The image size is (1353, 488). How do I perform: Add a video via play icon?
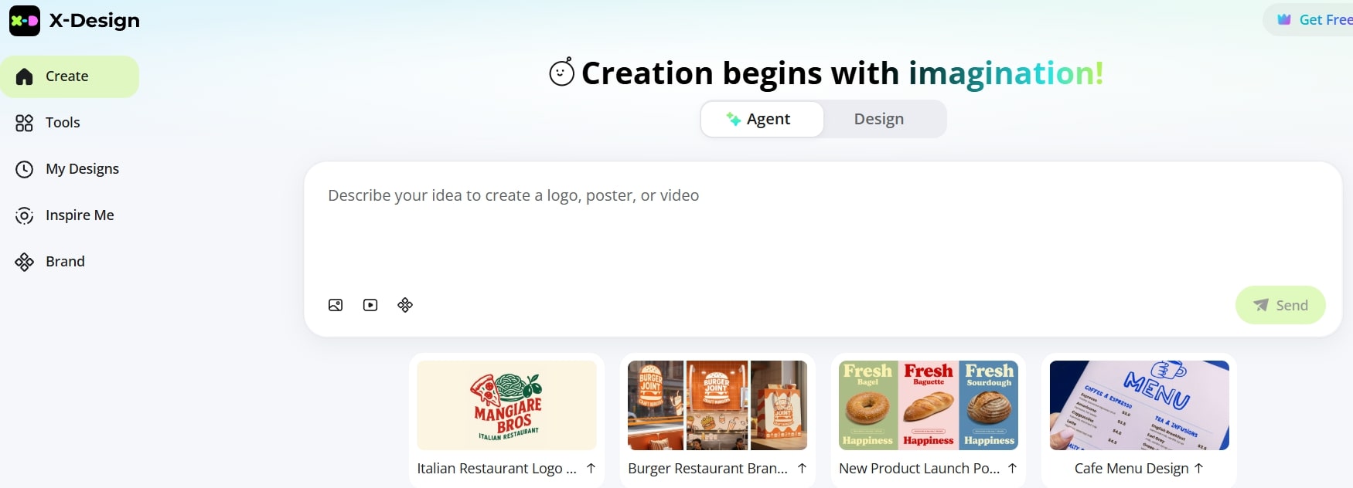[x=370, y=305]
